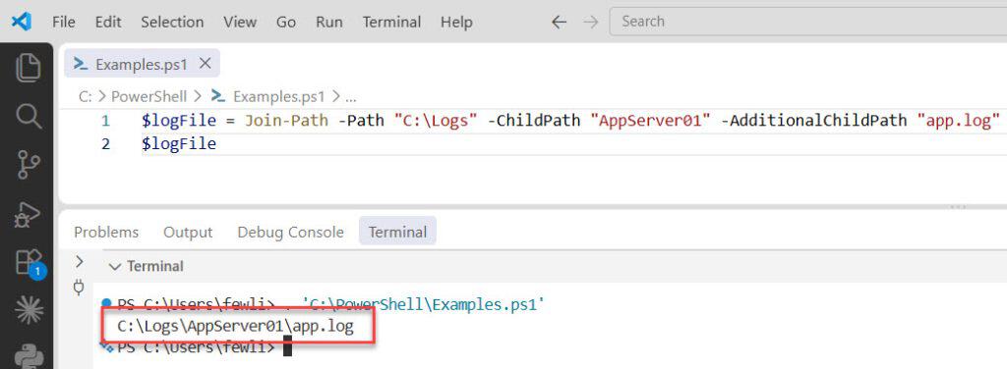The image size is (1007, 369).
Task: Open the Terminal menu
Action: pos(391,22)
